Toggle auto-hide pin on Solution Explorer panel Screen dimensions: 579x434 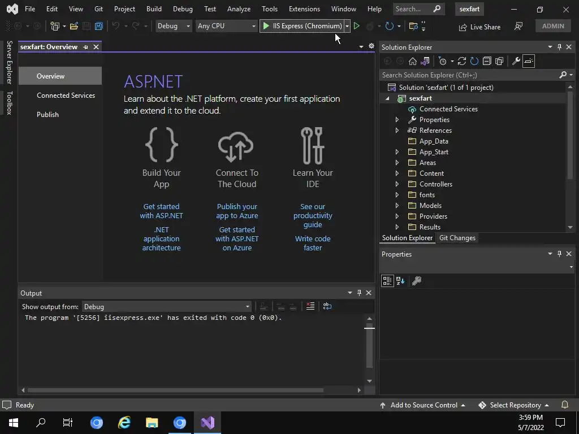tap(559, 47)
